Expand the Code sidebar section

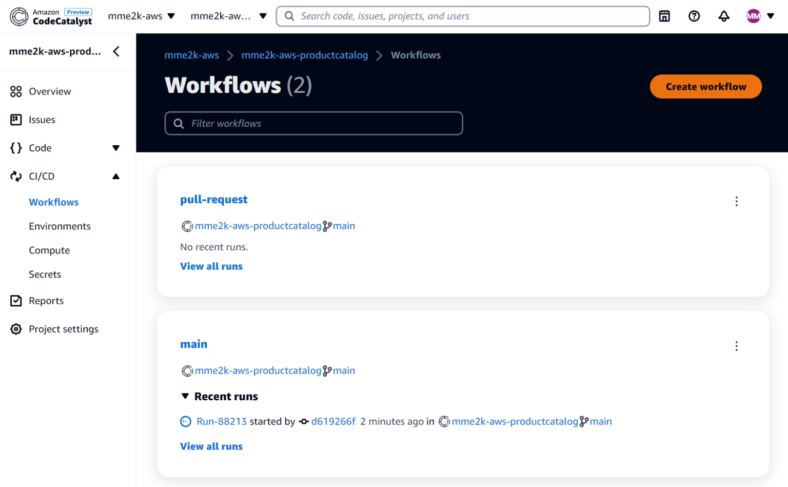(x=116, y=148)
